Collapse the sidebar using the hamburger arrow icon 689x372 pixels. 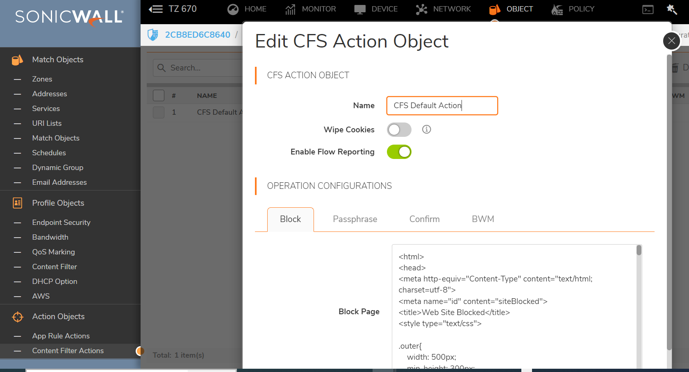point(156,9)
